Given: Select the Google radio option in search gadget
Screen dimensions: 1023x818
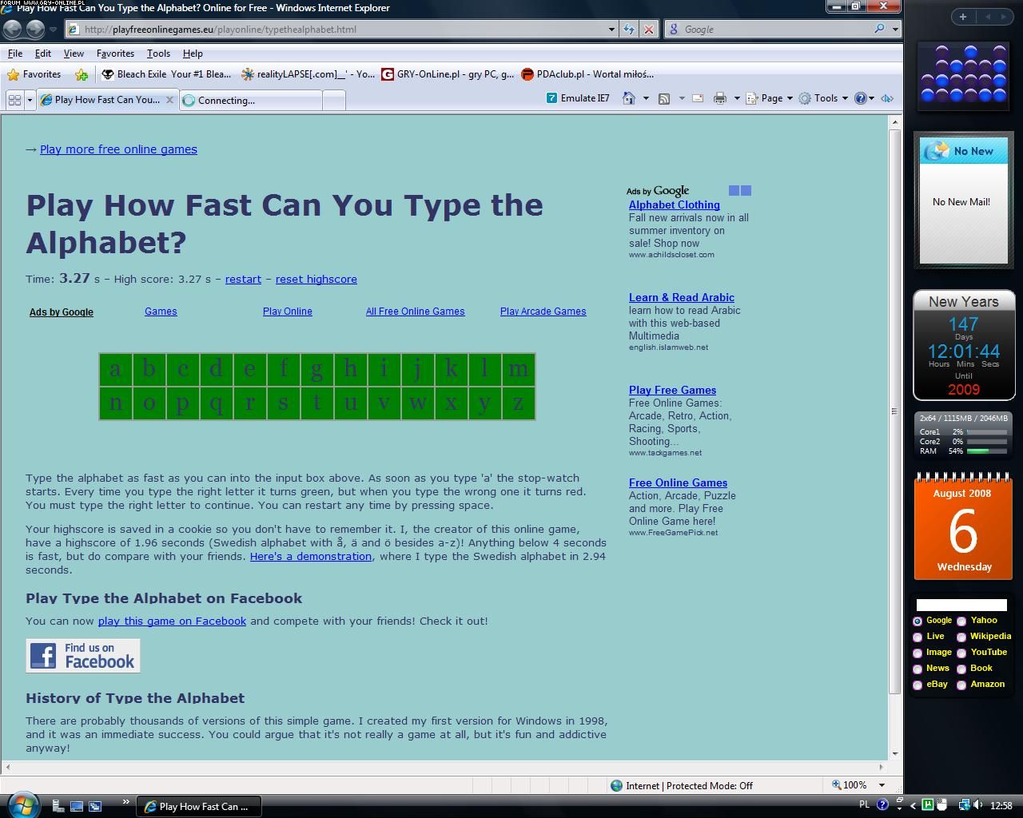Looking at the screenshot, I should [918, 621].
